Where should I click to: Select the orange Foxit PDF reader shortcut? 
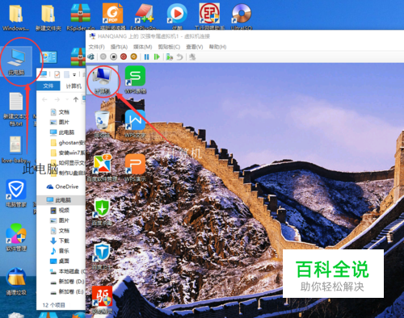click(x=113, y=17)
